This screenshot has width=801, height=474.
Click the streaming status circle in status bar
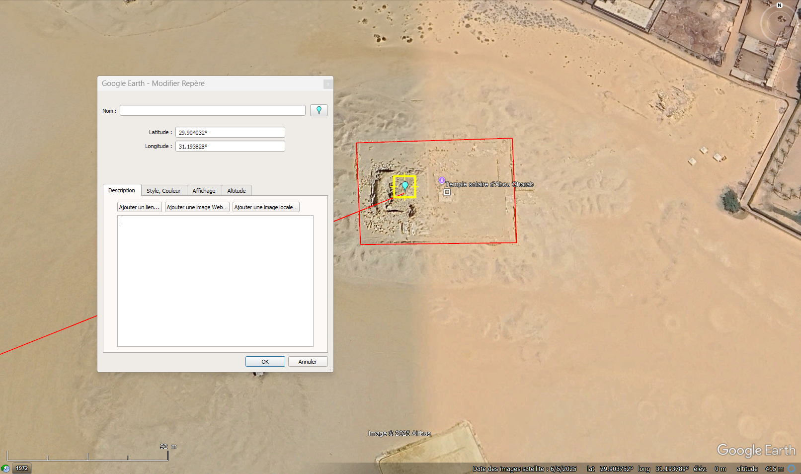pyautogui.click(x=792, y=469)
